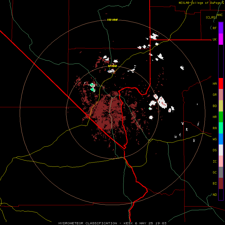The image size is (225, 225).
Task: Click the '6 MAY 25' date text
Action: tap(145, 223)
